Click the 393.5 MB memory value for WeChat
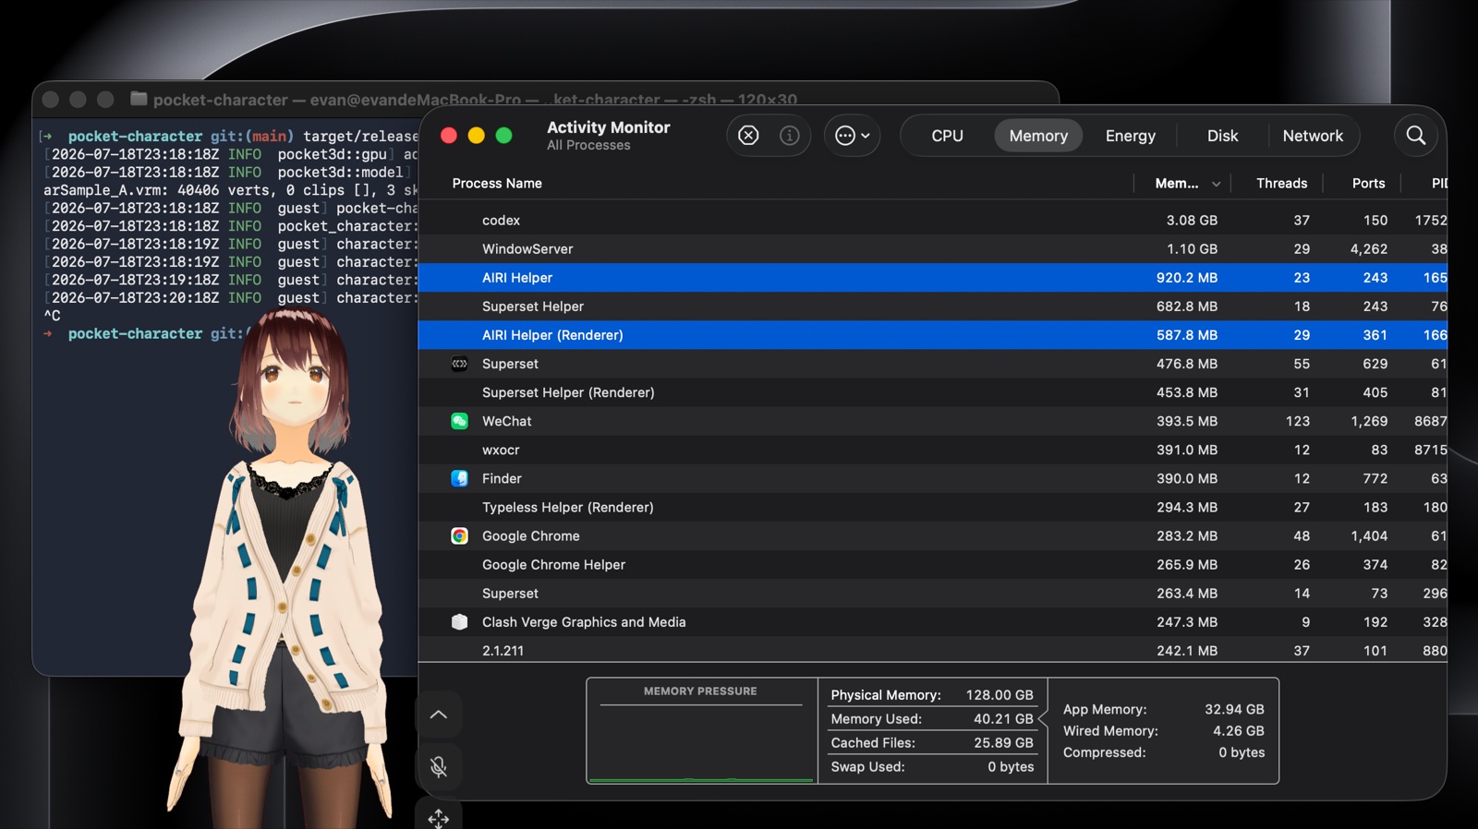Image resolution: width=1478 pixels, height=829 pixels. coord(1187,421)
